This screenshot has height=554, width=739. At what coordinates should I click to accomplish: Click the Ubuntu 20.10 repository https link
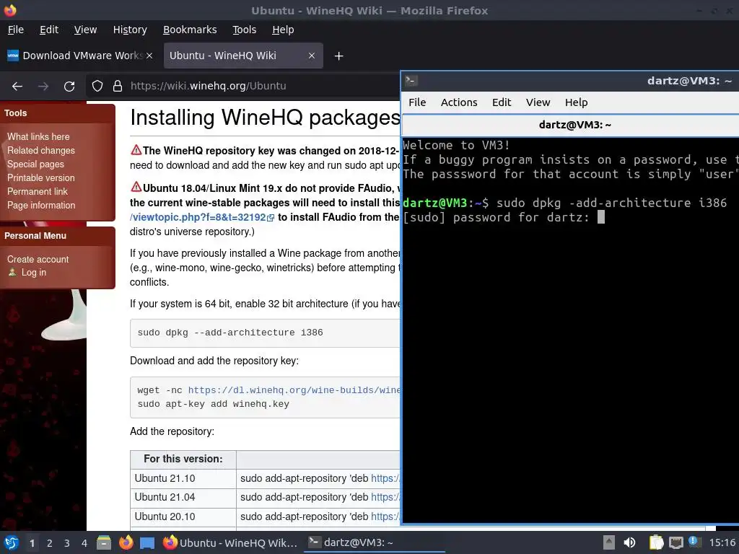tap(385, 516)
